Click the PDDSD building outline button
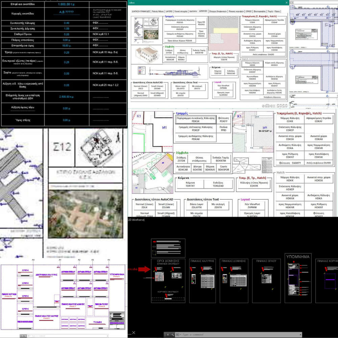This screenshot has height=338, width=338. (x=180, y=21)
